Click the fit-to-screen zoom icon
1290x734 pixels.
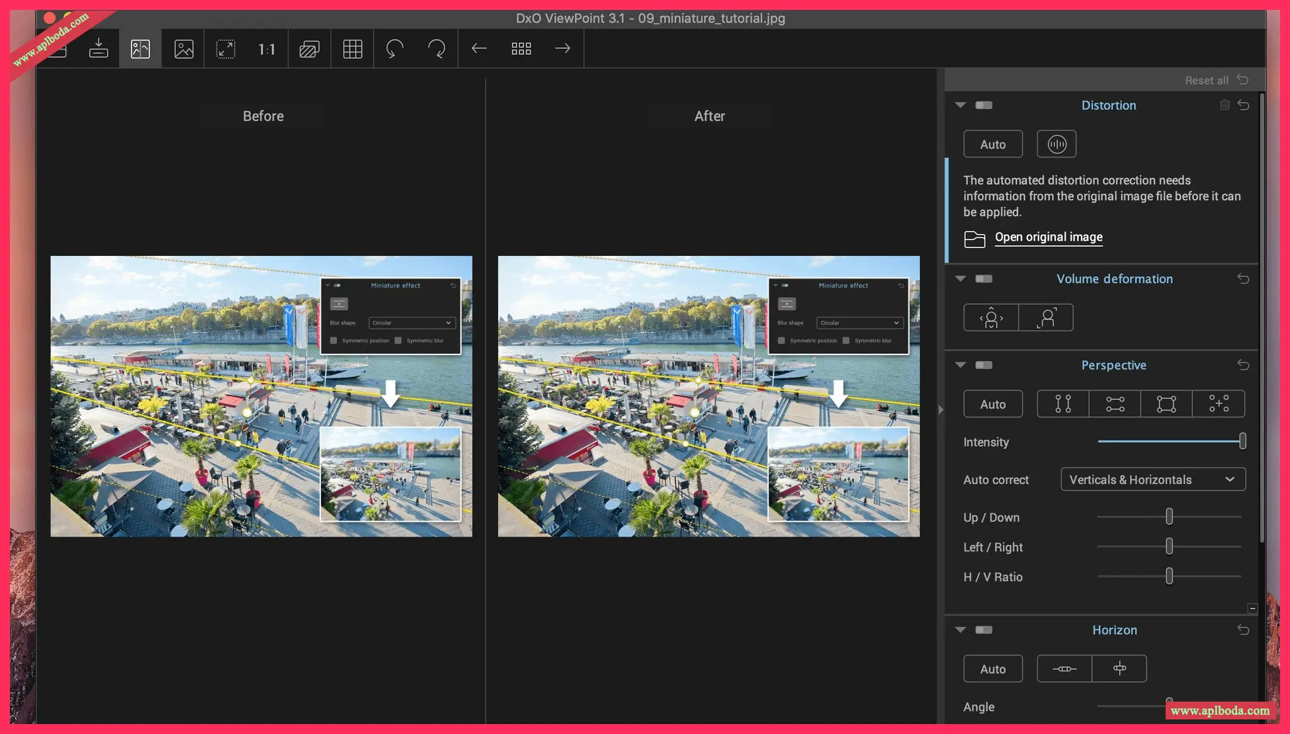click(226, 48)
